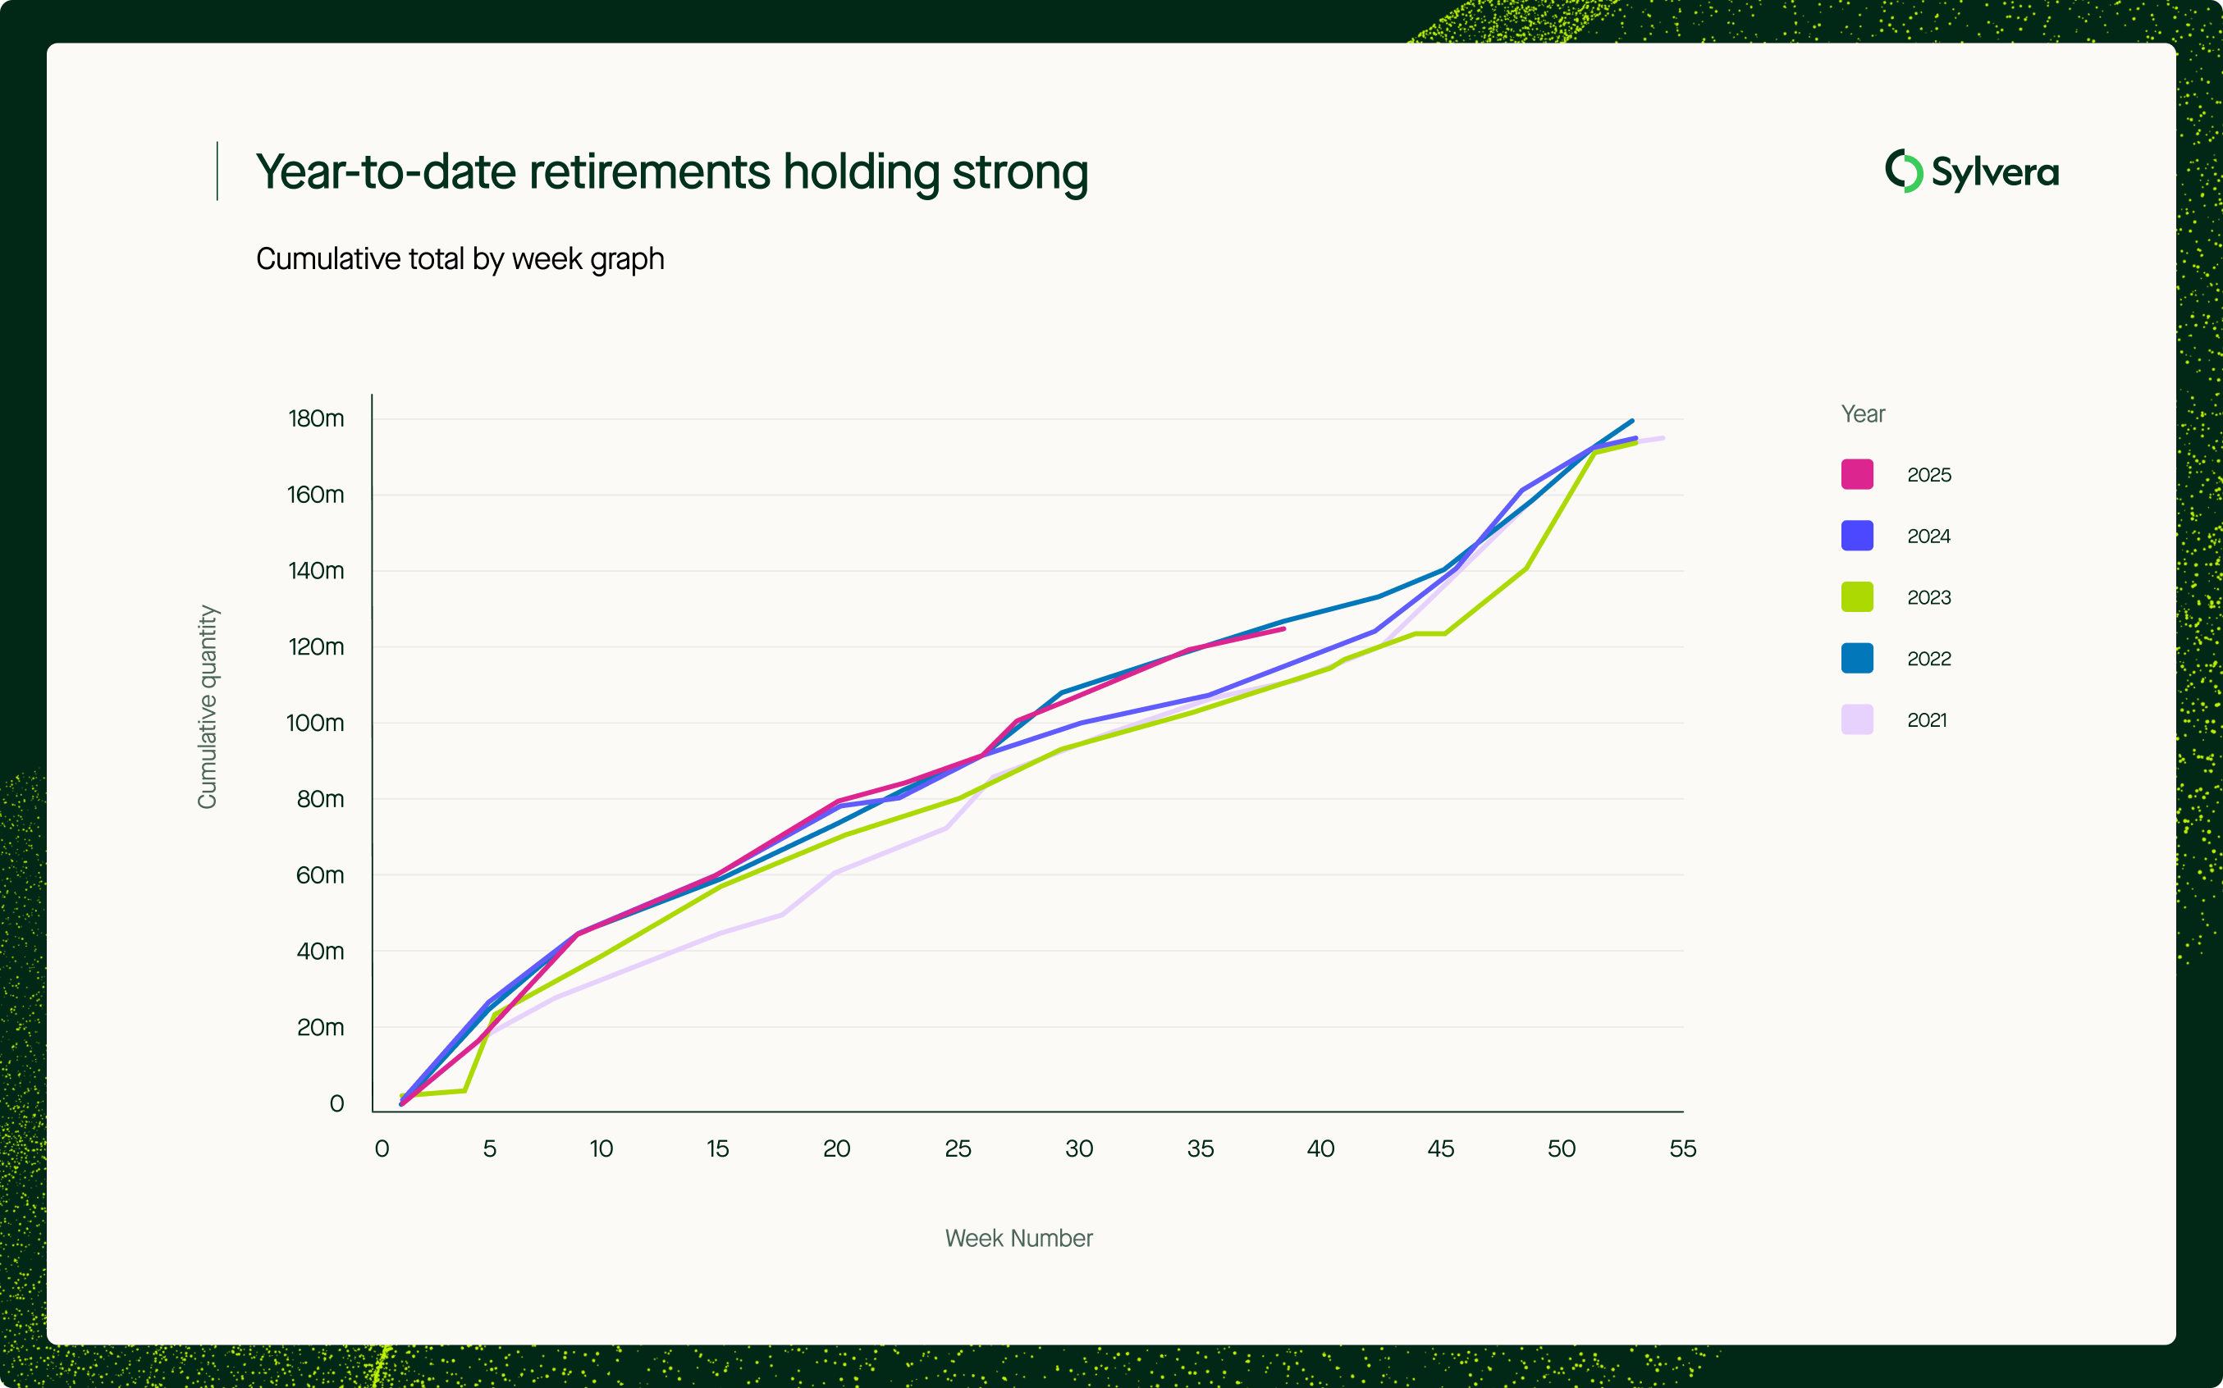Select the 2021 legend label
Screen dimensions: 2223x1388
click(1927, 719)
